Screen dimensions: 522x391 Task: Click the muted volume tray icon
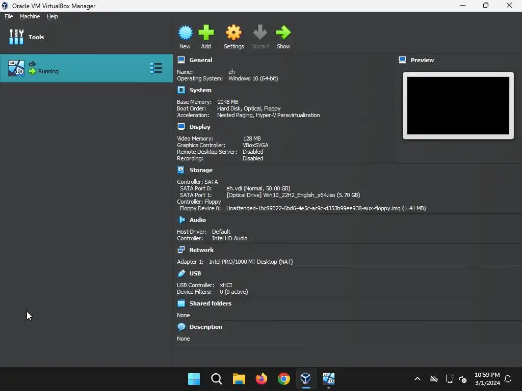click(x=463, y=379)
